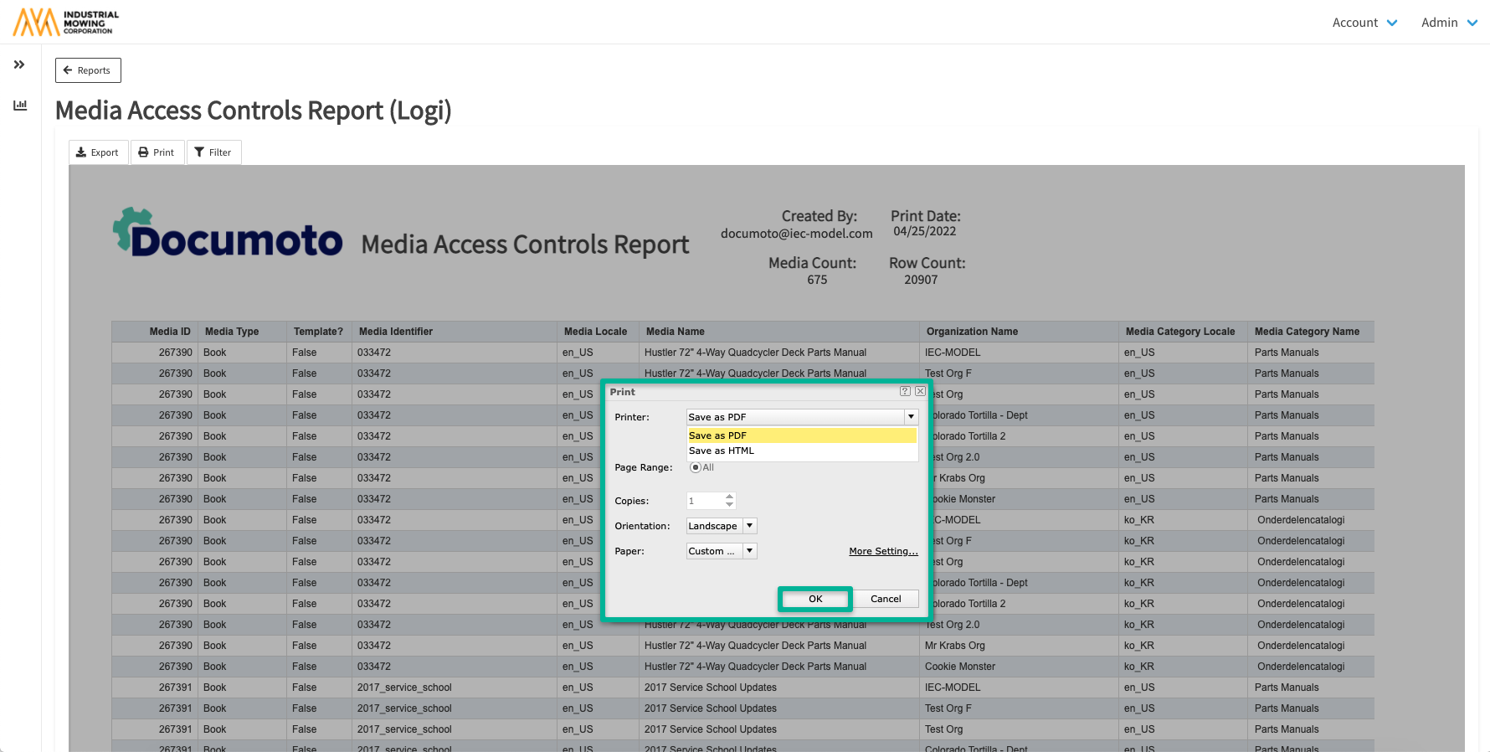
Task: Open the Admin menu
Action: pos(1449,23)
